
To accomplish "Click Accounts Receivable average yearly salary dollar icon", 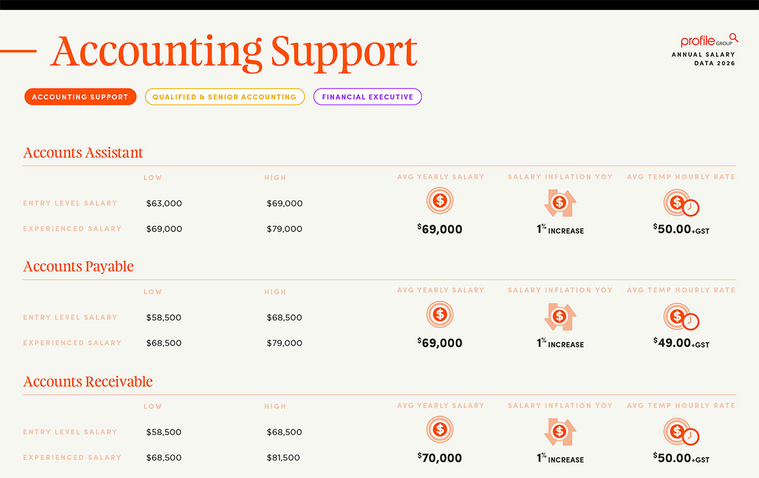I will click(x=440, y=429).
